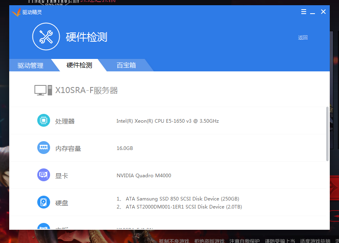Select the ST2000DM001-1ER1 disk entry
The height and width of the screenshot is (243, 339).
pos(179,207)
